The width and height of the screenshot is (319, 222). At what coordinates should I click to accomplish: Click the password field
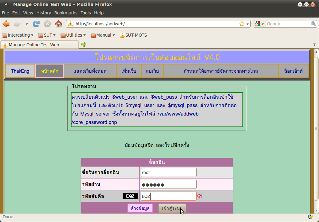coord(169,184)
